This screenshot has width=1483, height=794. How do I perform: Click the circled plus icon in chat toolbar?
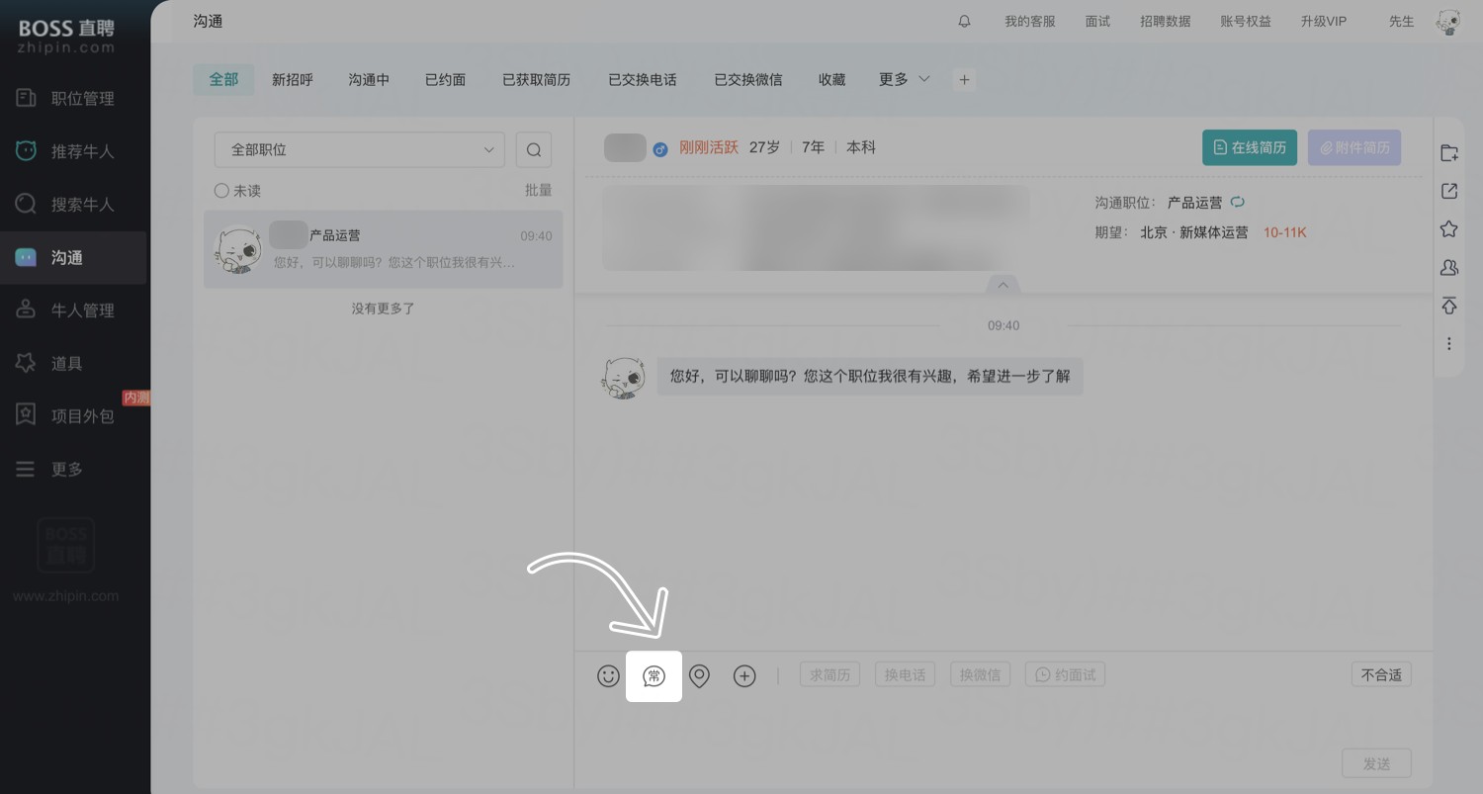744,675
